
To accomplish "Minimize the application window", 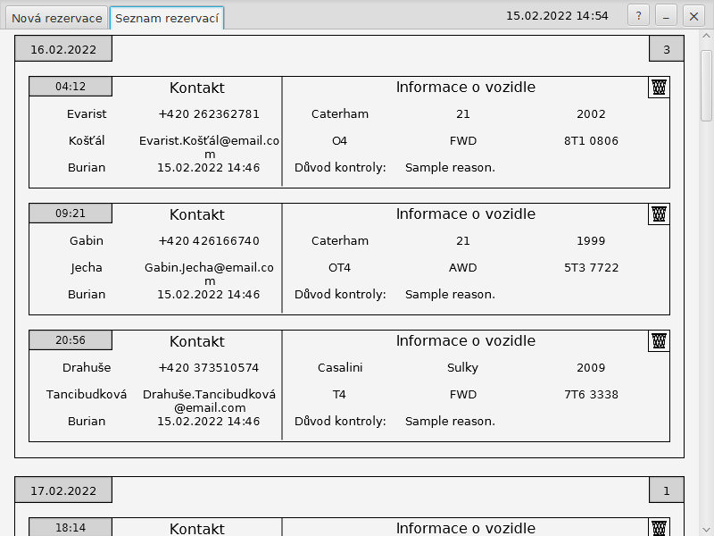I will tap(666, 16).
